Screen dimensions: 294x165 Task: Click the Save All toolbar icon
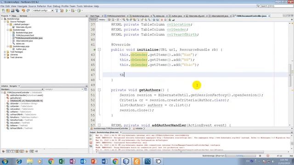click(17, 11)
